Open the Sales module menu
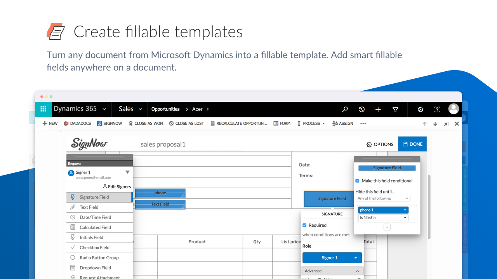The height and width of the screenshot is (279, 497). coord(130,109)
